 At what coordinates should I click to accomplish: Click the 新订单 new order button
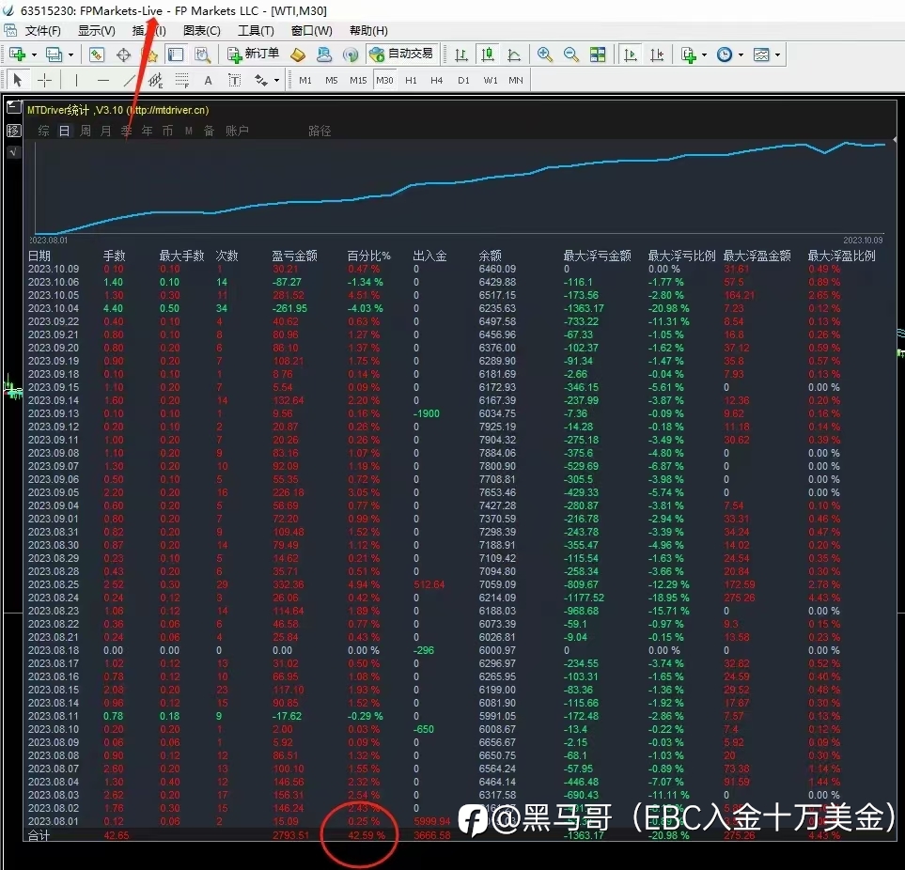click(x=253, y=54)
